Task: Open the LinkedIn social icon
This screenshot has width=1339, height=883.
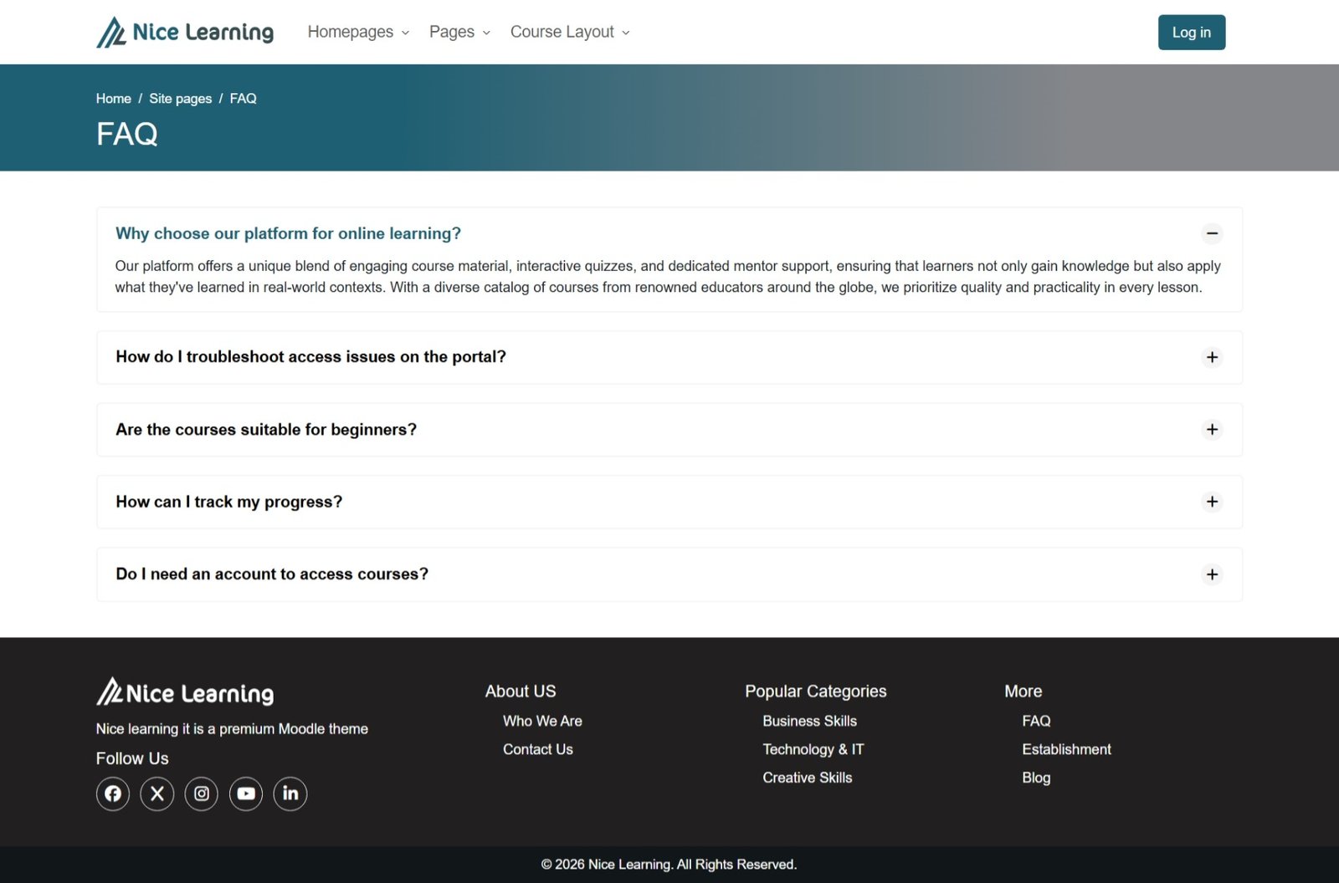Action: tap(290, 794)
